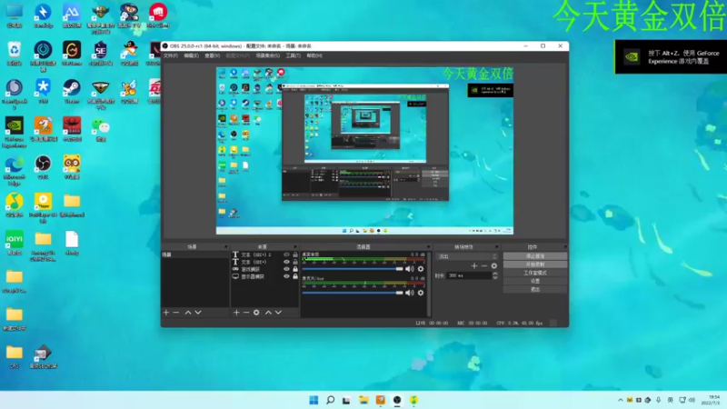Open the 文件(F) File menu
The image size is (727, 409).
pyautogui.click(x=171, y=55)
